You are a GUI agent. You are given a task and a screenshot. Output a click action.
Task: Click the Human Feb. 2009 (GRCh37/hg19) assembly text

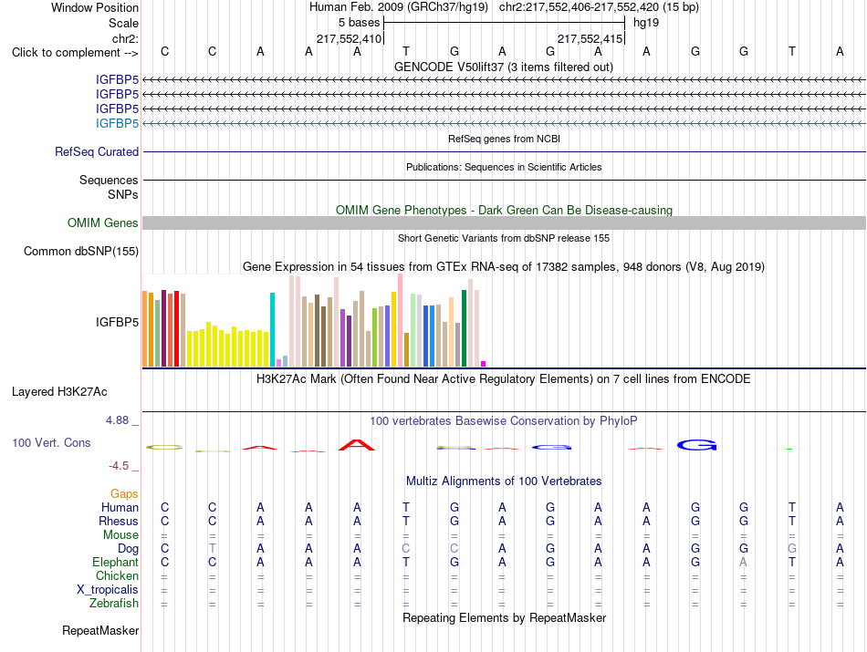click(x=399, y=7)
